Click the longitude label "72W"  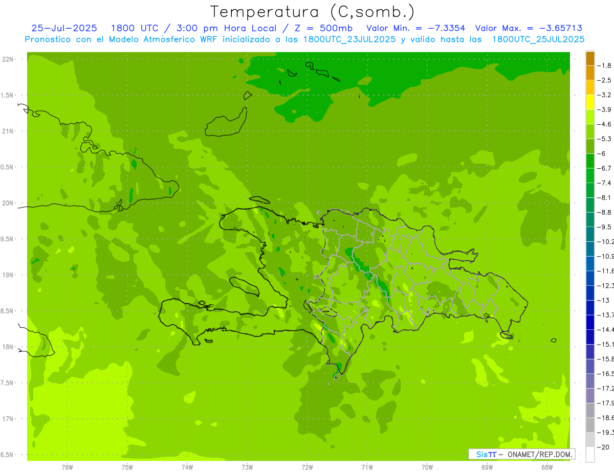(x=307, y=467)
